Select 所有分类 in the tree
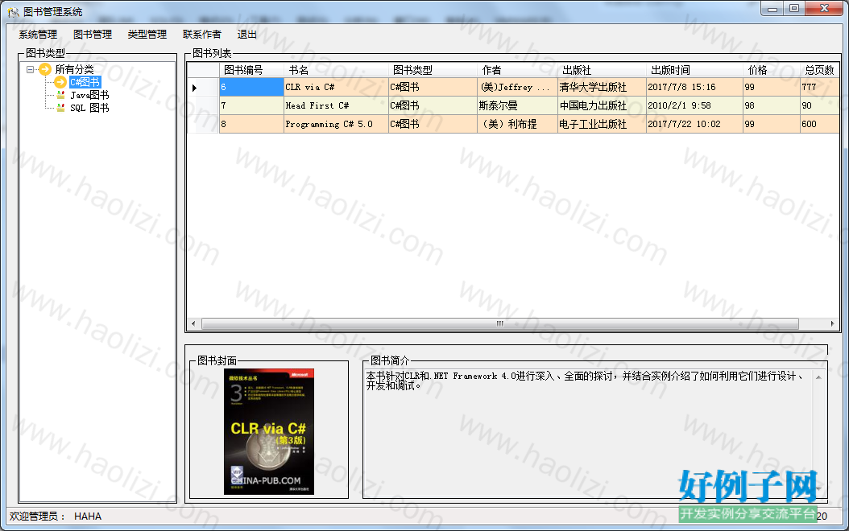Screen dimensions: 849x531 tap(75, 69)
